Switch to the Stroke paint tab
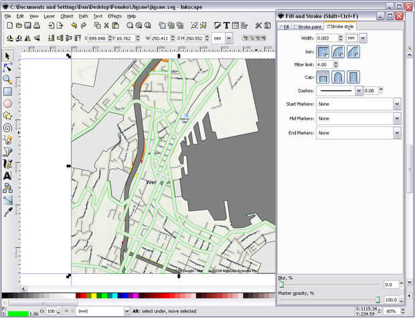415x318 pixels. [x=309, y=27]
